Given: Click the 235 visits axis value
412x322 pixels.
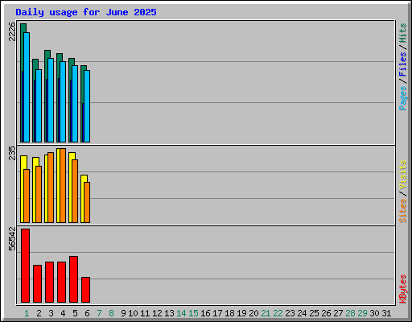Looking at the screenshot, I should (x=12, y=153).
